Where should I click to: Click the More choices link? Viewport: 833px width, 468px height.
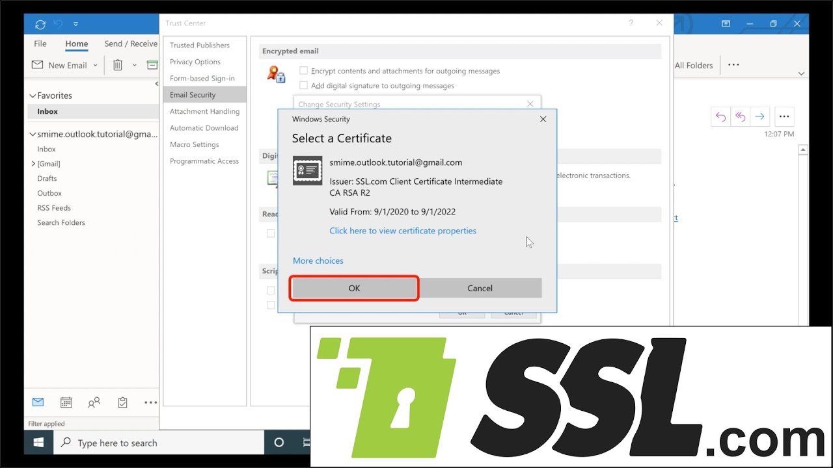coord(318,261)
